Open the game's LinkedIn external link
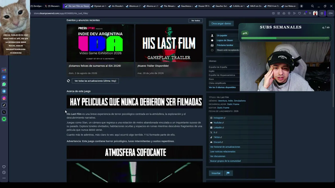Viewport: 335px width, 188px height. coord(219,128)
